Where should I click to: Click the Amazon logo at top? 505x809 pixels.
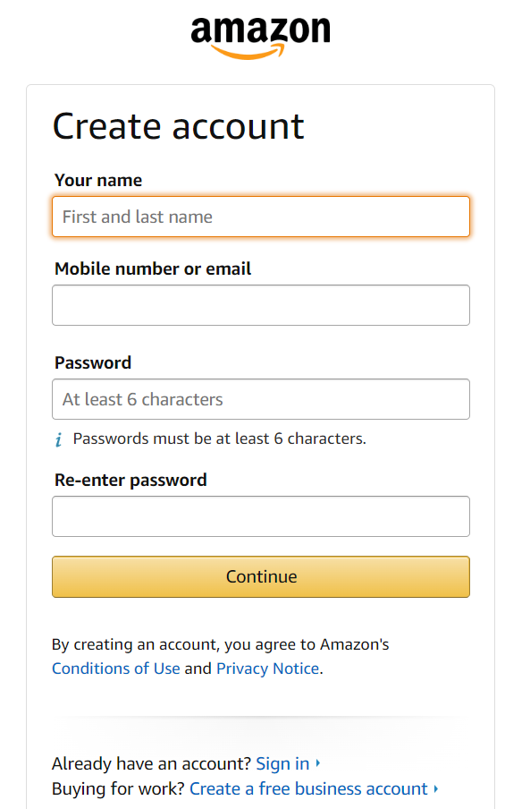(x=260, y=38)
